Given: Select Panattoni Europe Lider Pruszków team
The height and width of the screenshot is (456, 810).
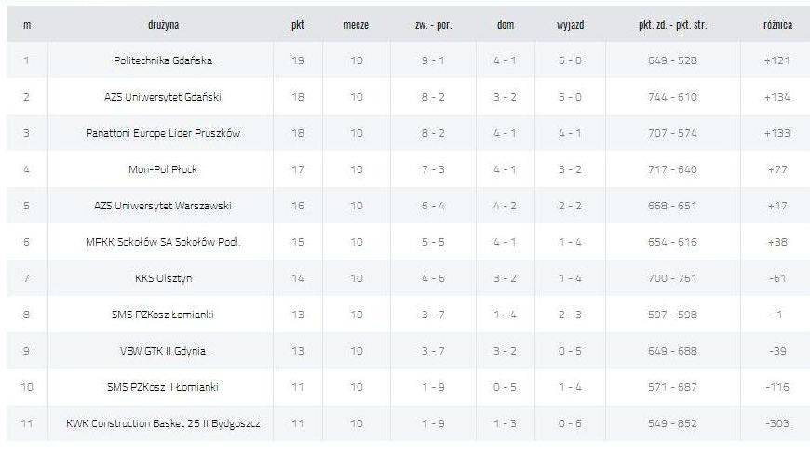Looking at the screenshot, I should [163, 133].
